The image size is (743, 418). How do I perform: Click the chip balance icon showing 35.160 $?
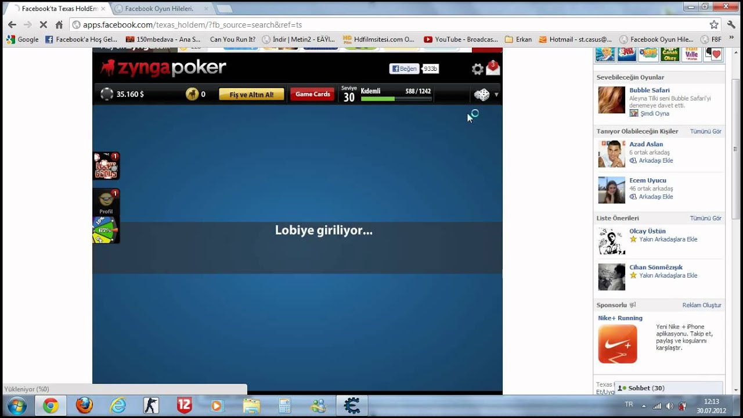click(x=107, y=94)
